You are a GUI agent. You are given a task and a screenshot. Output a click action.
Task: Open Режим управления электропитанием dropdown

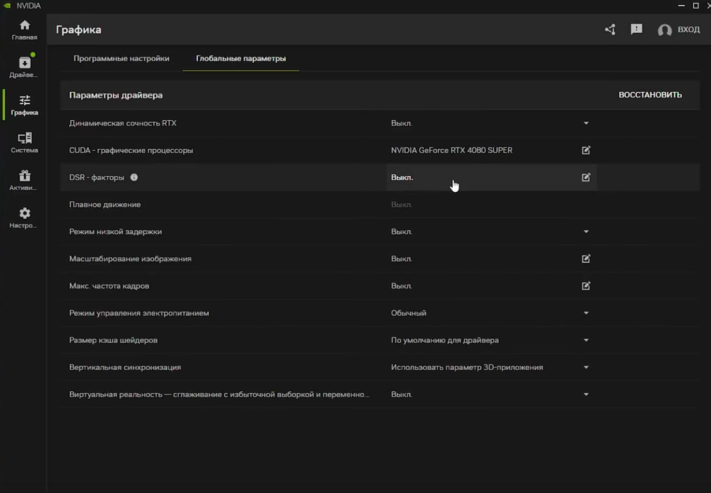pyautogui.click(x=586, y=313)
